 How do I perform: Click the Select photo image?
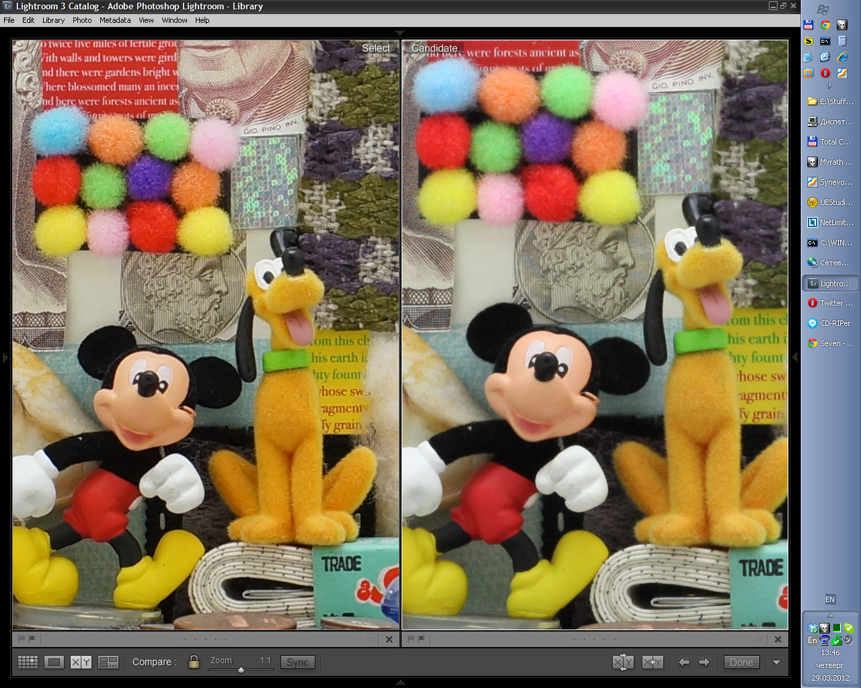pyautogui.click(x=206, y=335)
